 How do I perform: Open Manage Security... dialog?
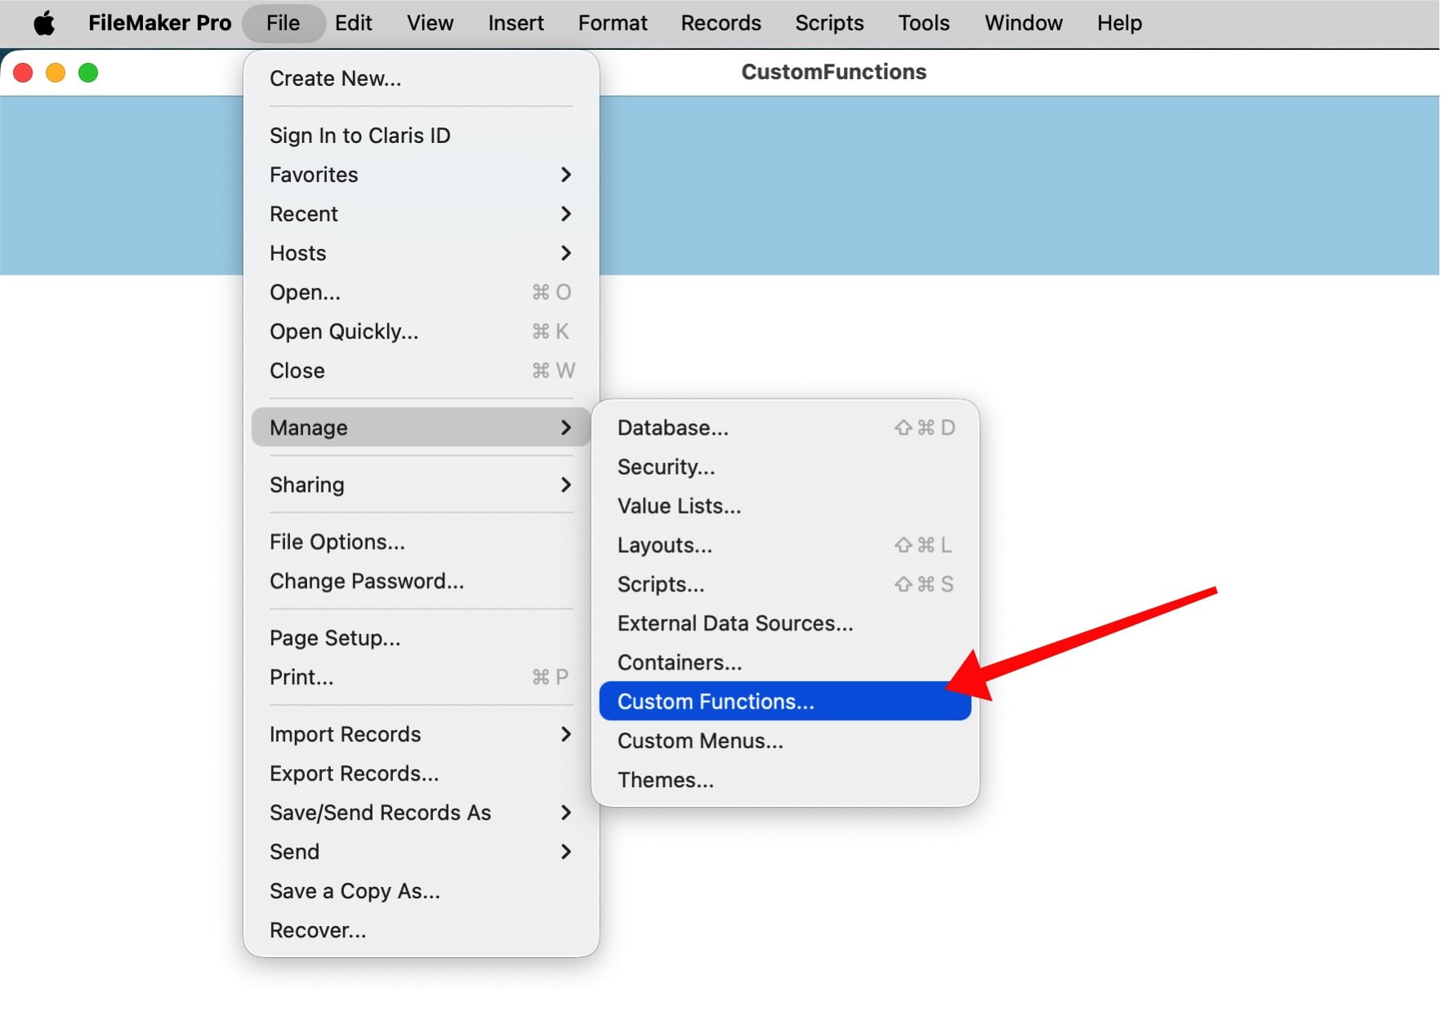[785, 467]
